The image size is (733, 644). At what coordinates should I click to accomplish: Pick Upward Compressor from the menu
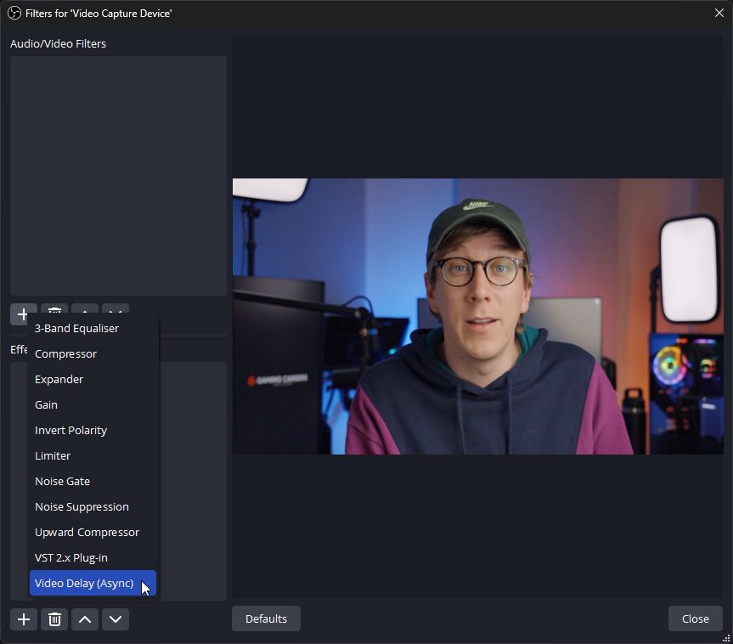pyautogui.click(x=87, y=532)
